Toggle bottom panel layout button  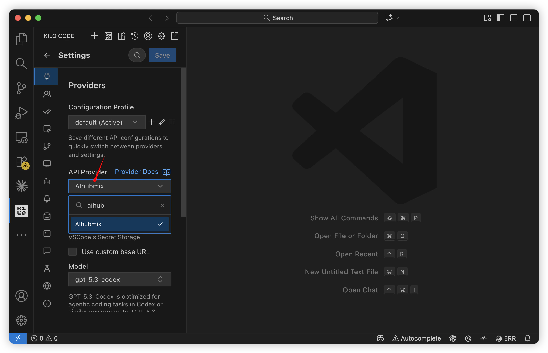pyautogui.click(x=514, y=18)
